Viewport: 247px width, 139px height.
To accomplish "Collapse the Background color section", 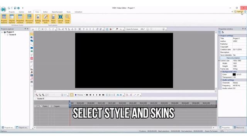I will (221, 72).
